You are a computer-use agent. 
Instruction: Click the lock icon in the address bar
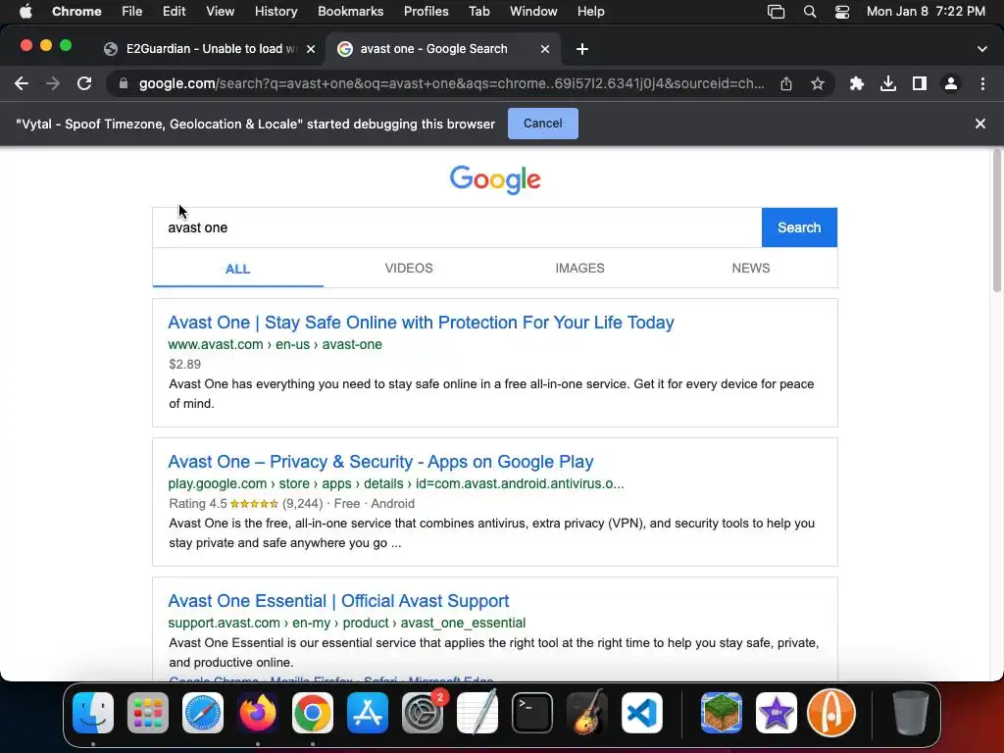click(124, 83)
